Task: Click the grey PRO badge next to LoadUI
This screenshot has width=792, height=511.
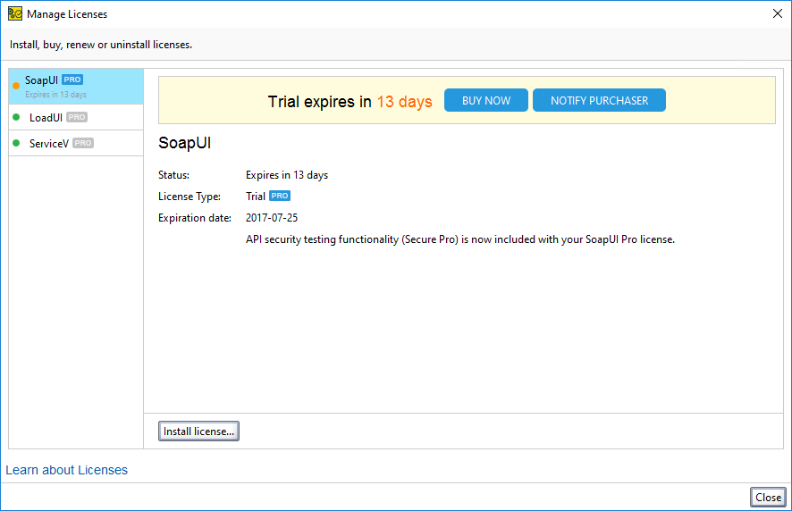Action: (x=77, y=117)
